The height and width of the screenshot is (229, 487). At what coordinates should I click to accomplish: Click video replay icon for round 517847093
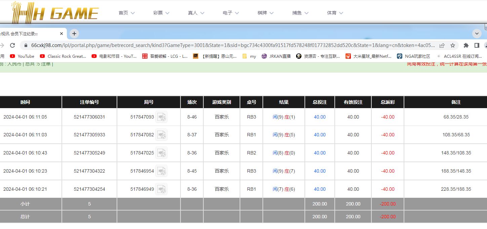pos(161,117)
